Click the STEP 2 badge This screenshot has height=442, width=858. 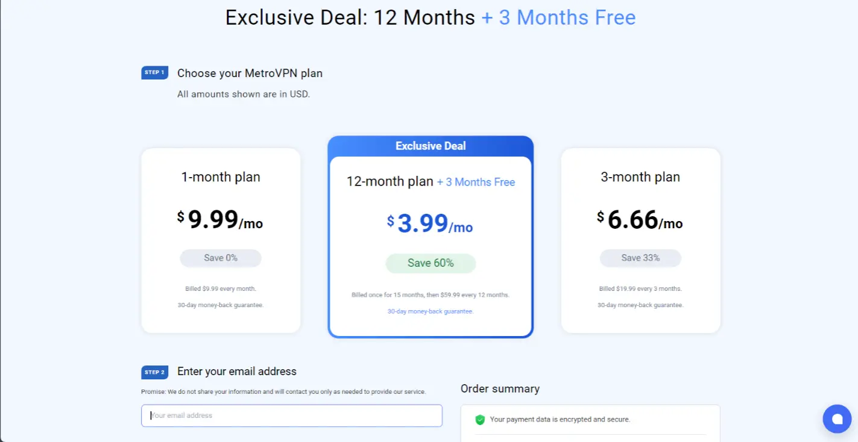(154, 372)
